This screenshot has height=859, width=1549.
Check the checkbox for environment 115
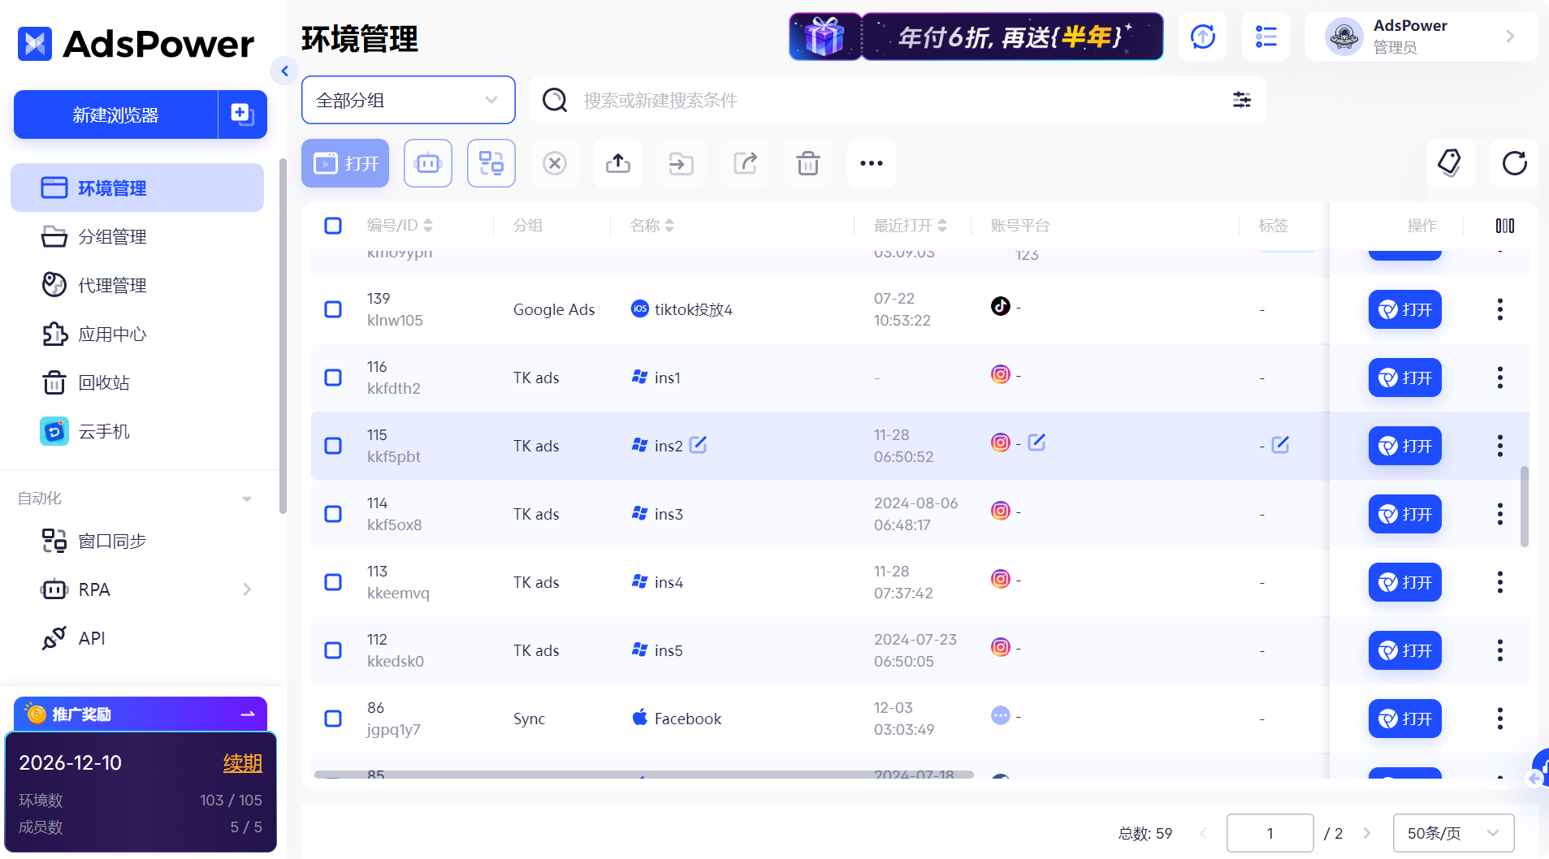[332, 445]
